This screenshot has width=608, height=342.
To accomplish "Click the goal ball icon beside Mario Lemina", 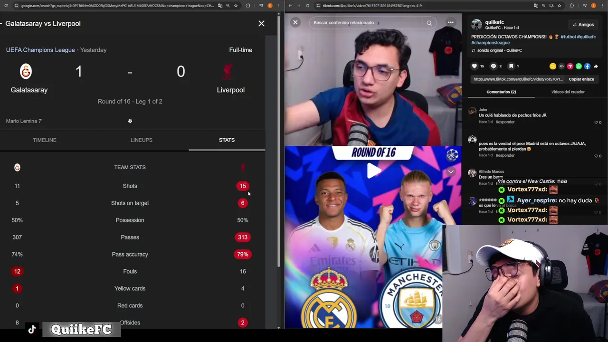I will click(130, 121).
